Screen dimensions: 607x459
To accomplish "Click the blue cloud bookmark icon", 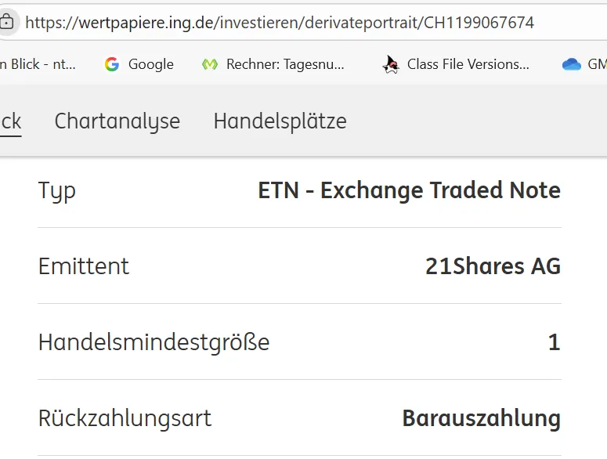I will (x=572, y=64).
